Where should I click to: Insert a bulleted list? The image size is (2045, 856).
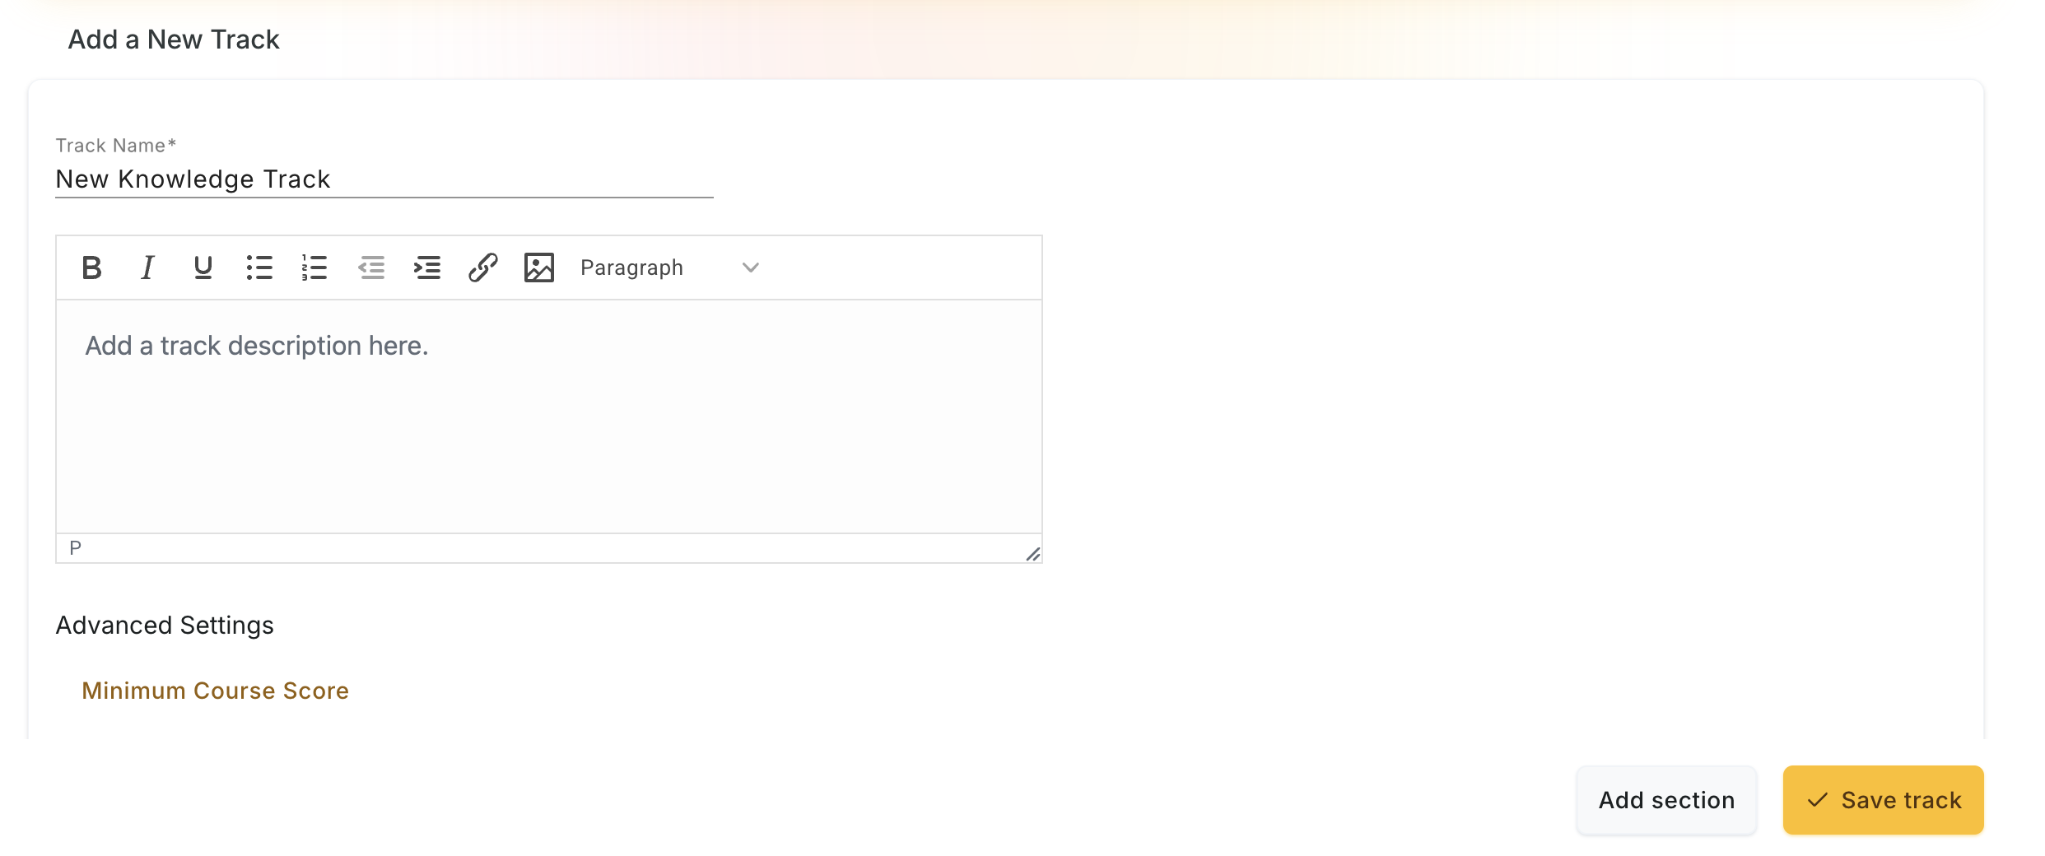pos(259,267)
